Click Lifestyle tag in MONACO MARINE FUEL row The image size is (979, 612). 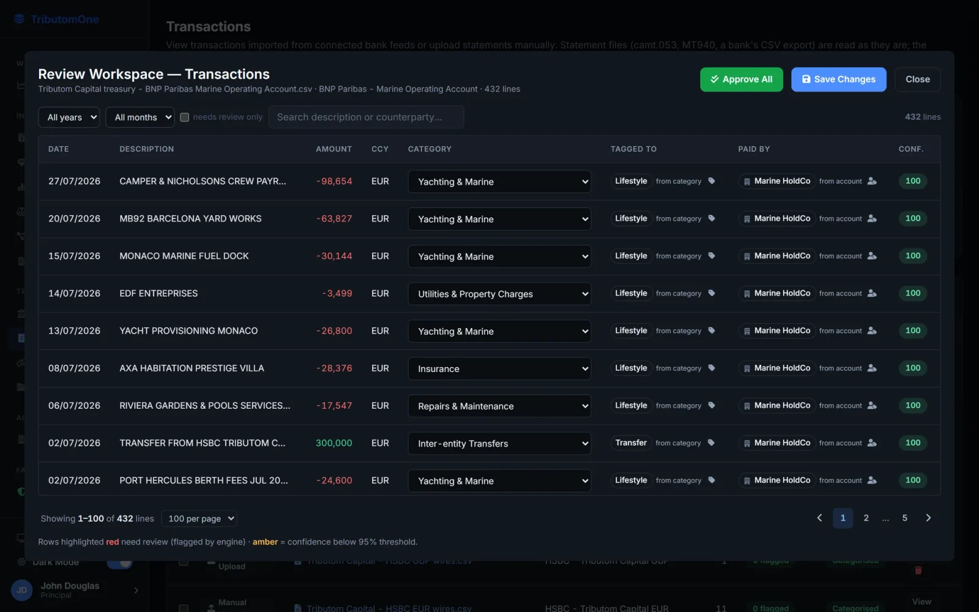point(631,256)
